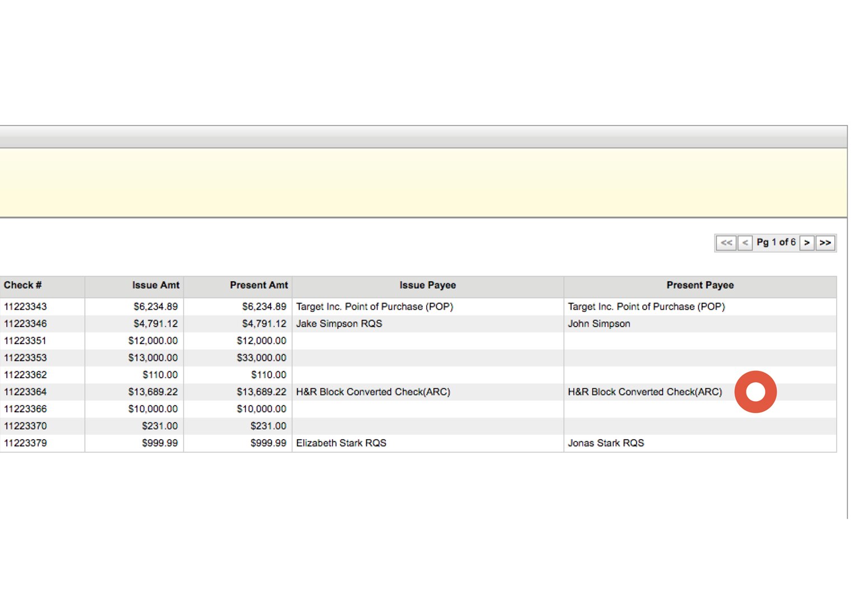Viewport: 868px width, 609px height.
Task: Click the next-page > pagination icon
Action: pos(806,243)
